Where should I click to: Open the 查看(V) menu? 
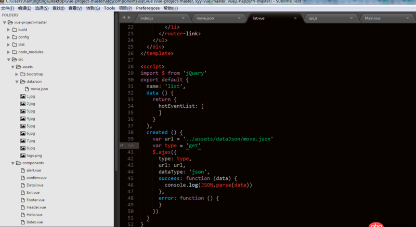click(x=75, y=8)
